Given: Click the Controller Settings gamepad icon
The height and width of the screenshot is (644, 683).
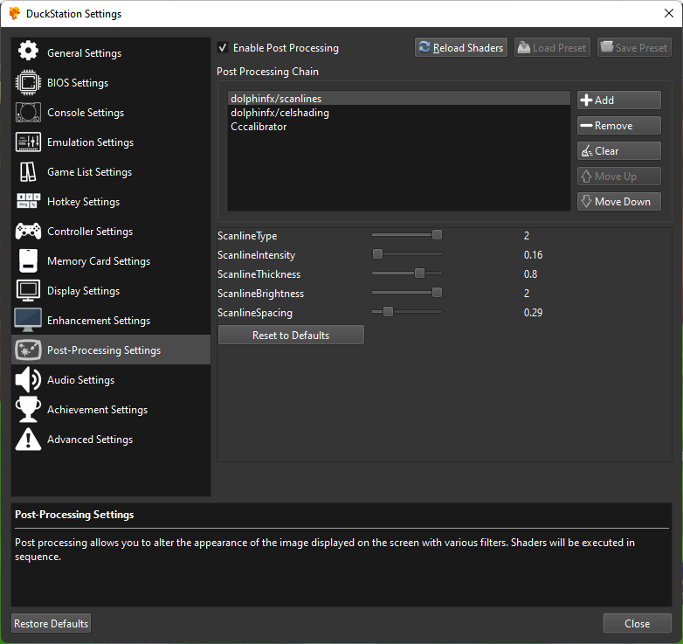Looking at the screenshot, I should pos(28,231).
